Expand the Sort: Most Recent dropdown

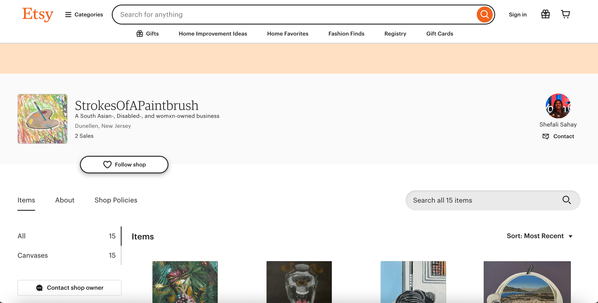(539, 236)
